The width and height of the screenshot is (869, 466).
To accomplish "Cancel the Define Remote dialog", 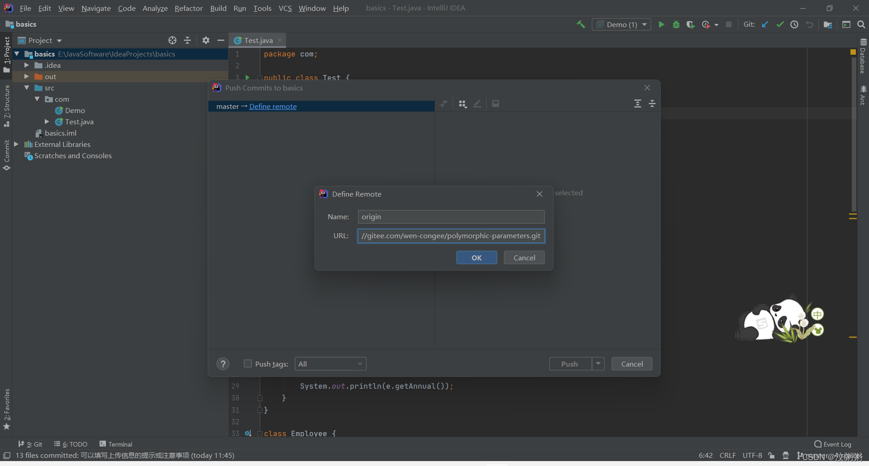I will click(x=524, y=258).
